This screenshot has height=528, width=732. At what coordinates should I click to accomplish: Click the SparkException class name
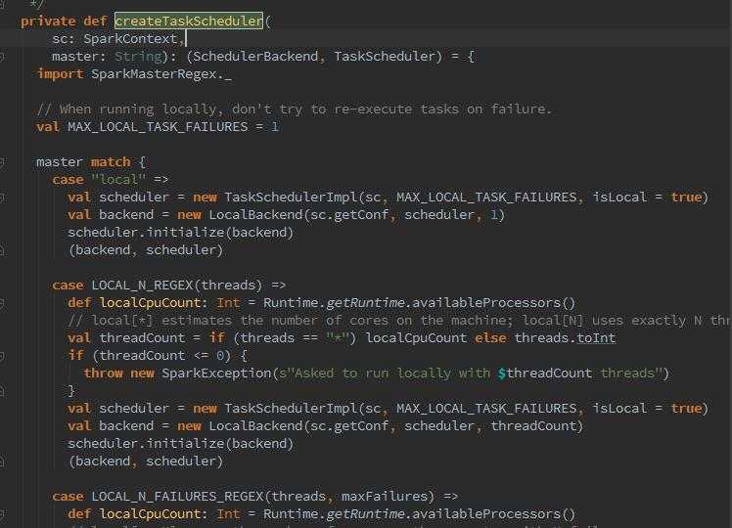pos(216,374)
